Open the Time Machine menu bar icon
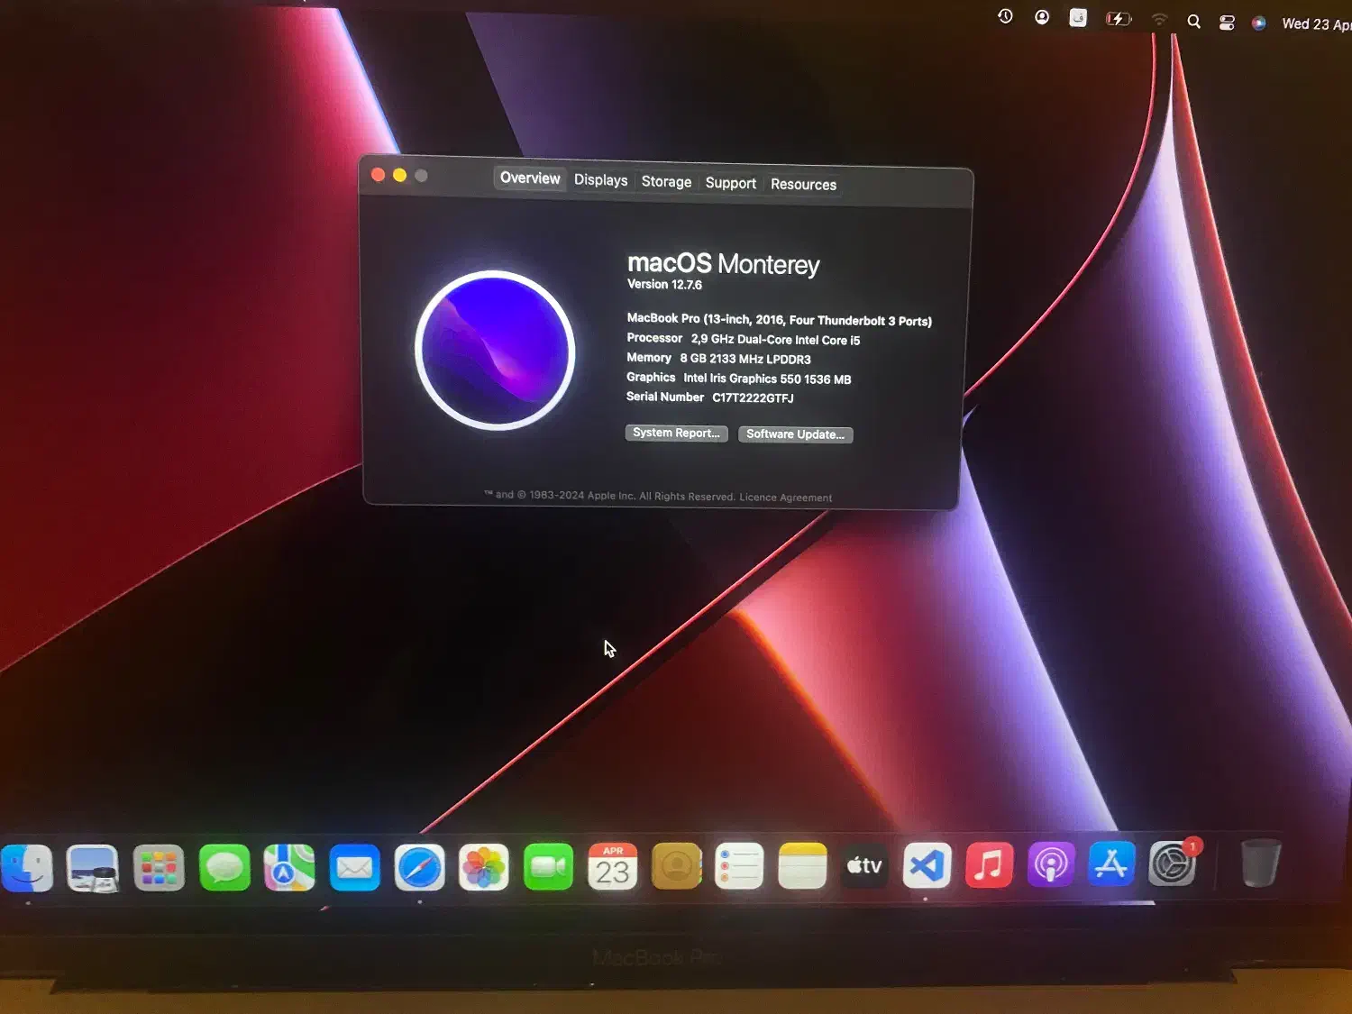The image size is (1352, 1014). click(1005, 16)
